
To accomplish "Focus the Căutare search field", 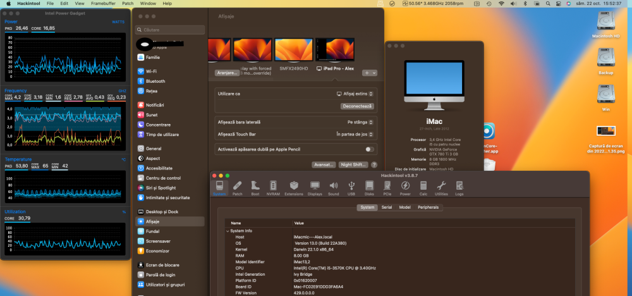I will tap(169, 30).
